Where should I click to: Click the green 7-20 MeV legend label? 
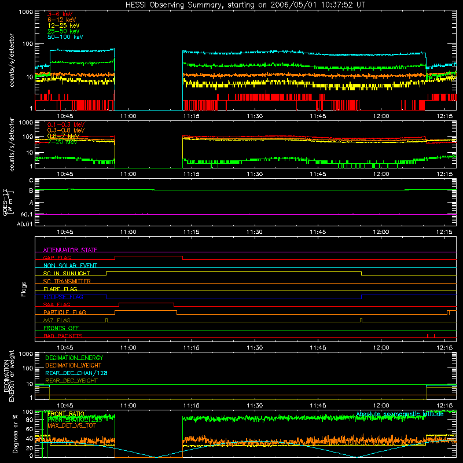(62, 142)
